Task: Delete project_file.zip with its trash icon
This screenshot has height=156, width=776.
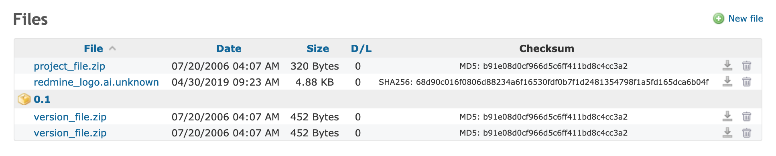Action: [746, 66]
